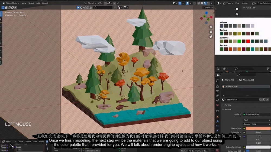
Task: Open the Scene properties tab
Action: coord(217,100)
